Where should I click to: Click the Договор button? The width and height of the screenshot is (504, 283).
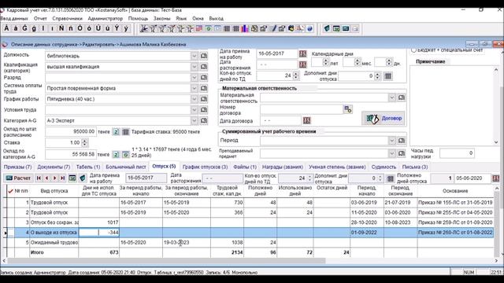[384, 119]
